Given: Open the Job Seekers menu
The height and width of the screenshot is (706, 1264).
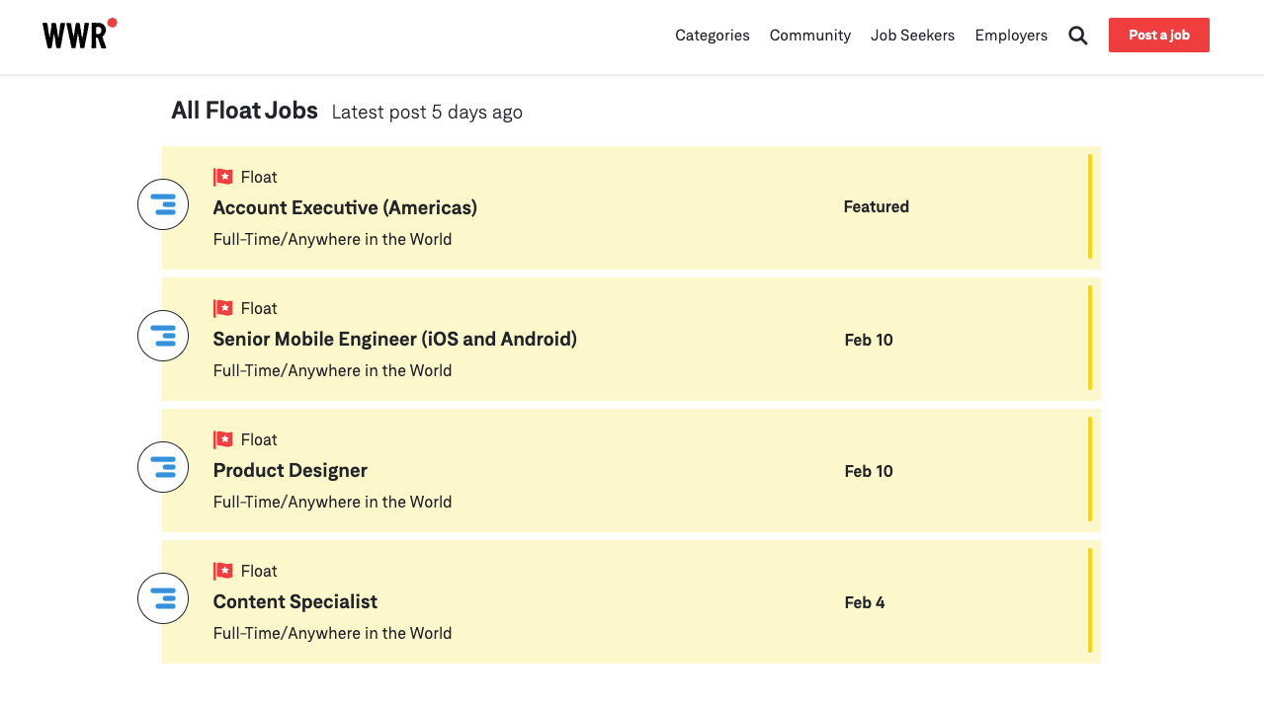Looking at the screenshot, I should click(x=912, y=36).
